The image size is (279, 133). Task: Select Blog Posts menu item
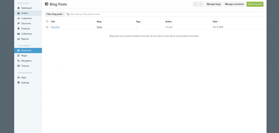point(28,51)
